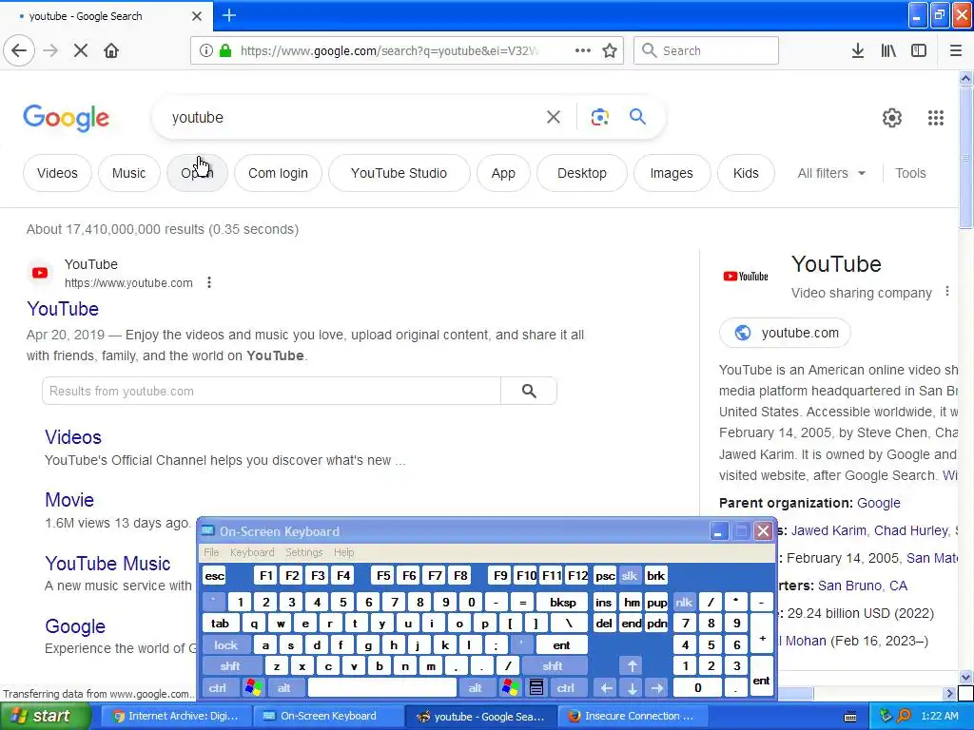This screenshot has height=730, width=974.
Task: Select the Com login chip
Action: click(278, 173)
